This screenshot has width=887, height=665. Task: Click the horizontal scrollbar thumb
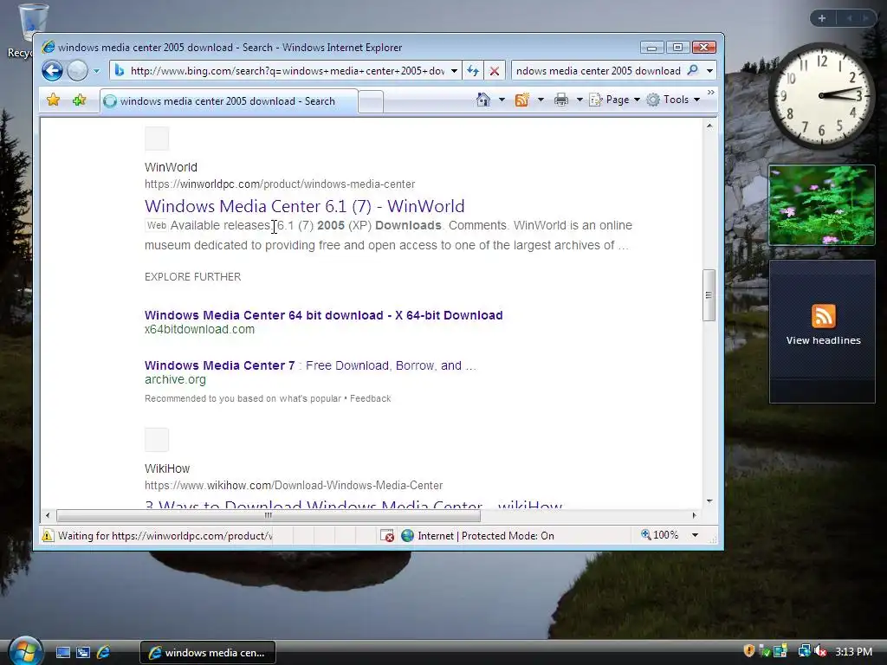269,515
